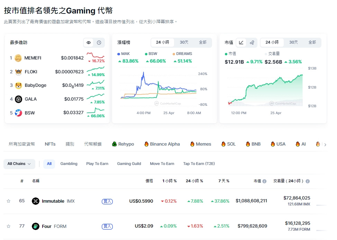Select the line chart view icon beside 市值
Viewport: 337px width, 240px height.
point(242,42)
